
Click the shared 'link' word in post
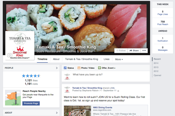(x=113, y=88)
